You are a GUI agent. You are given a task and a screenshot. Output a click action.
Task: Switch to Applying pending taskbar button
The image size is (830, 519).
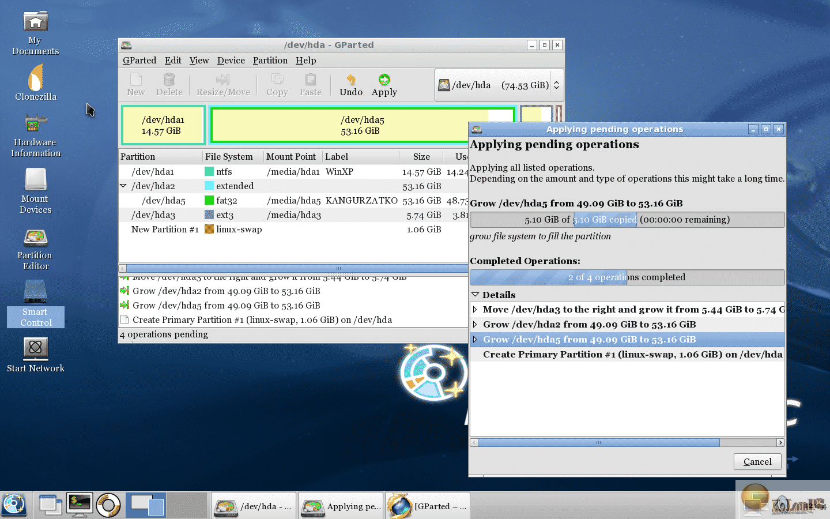(341, 506)
